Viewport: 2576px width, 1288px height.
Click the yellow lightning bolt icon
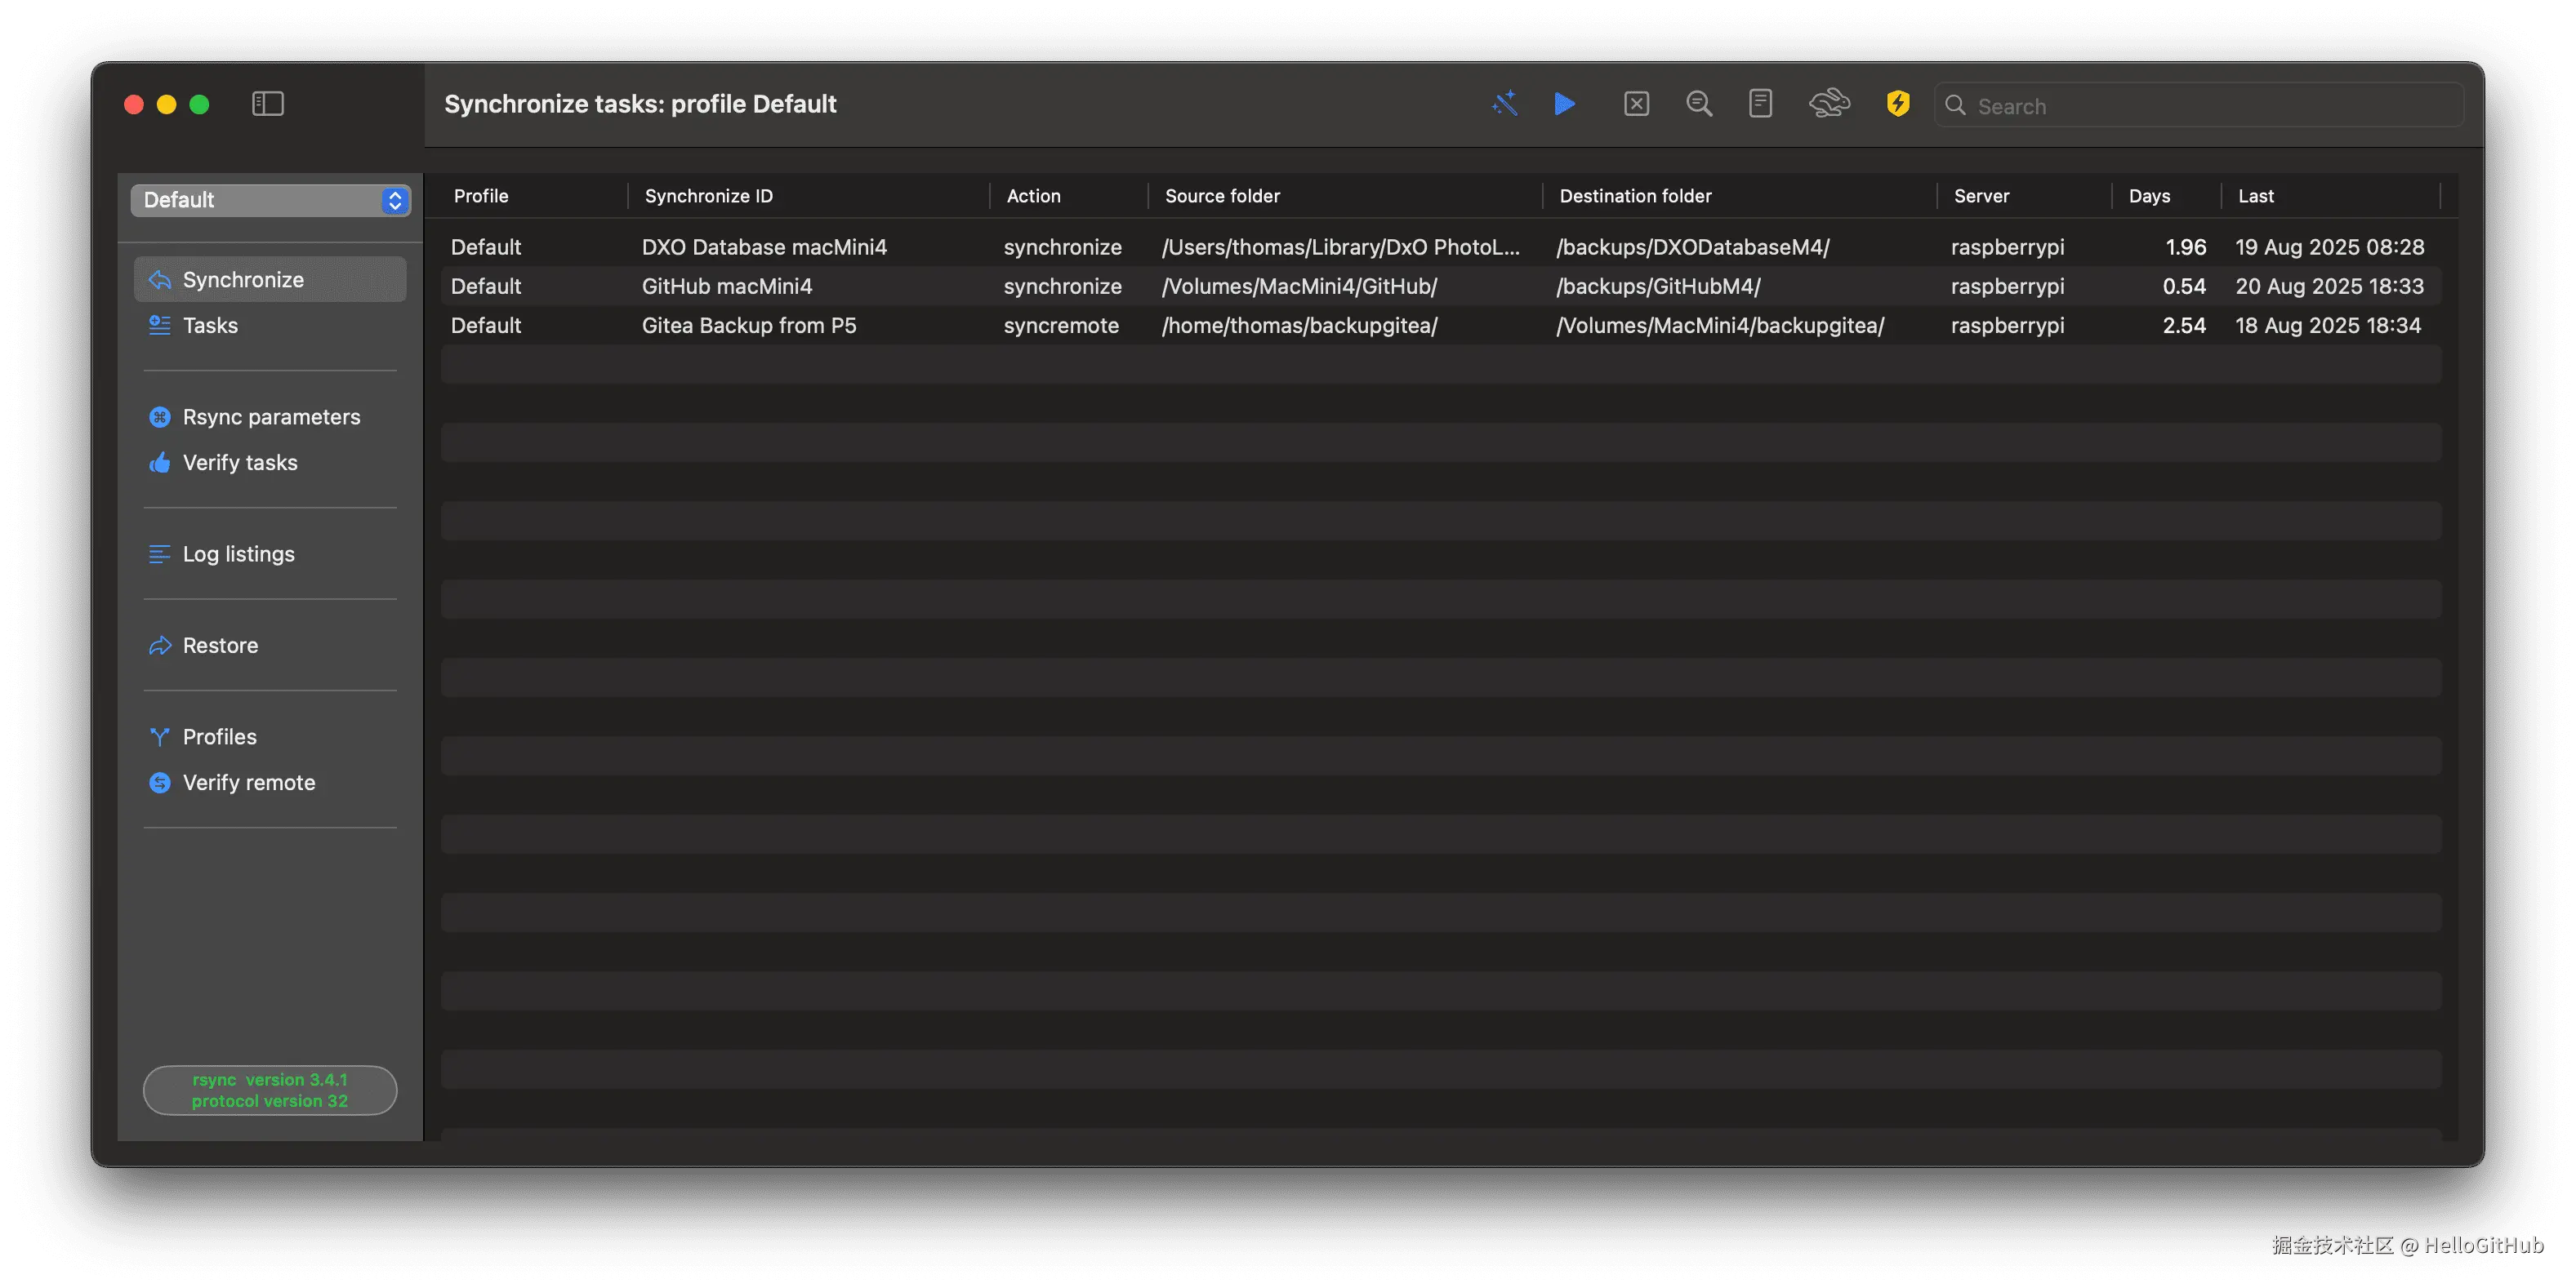[x=1897, y=104]
